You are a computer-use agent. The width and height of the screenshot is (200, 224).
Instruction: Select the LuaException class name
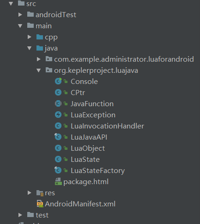click(93, 115)
